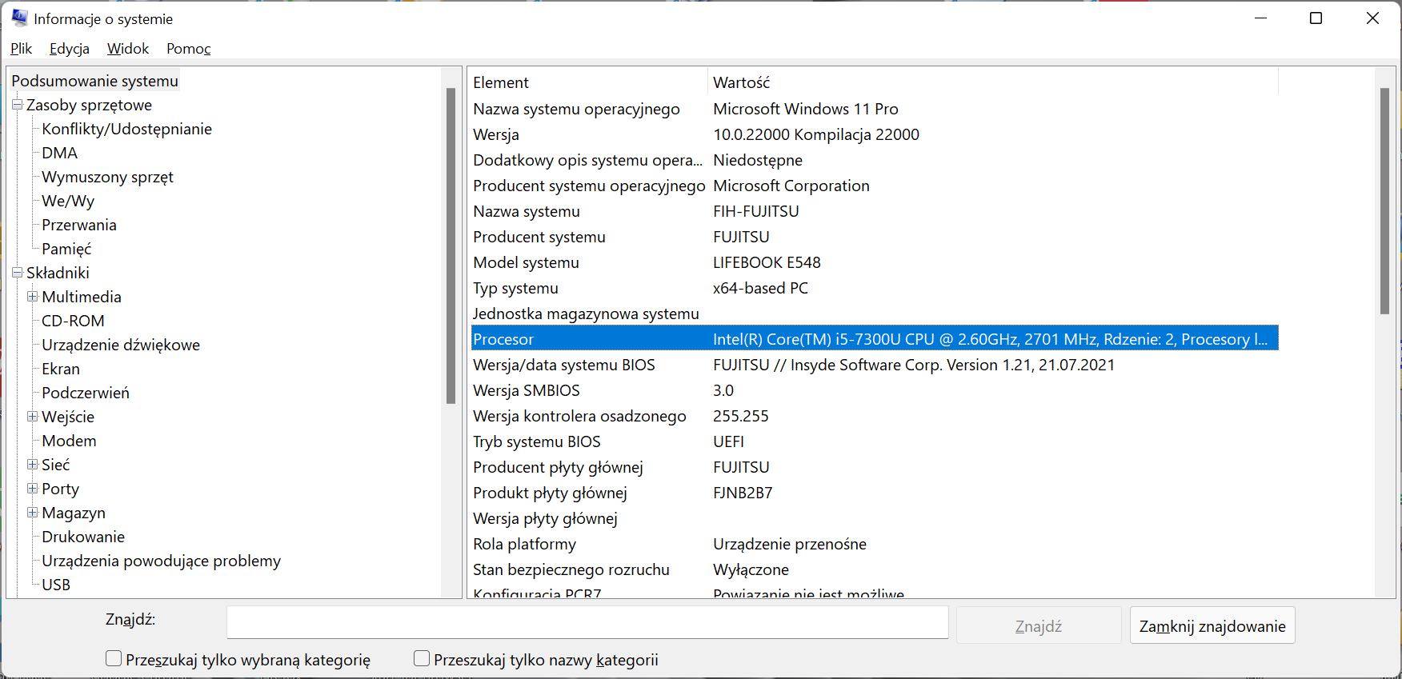
Task: Select the Producent płyty głównej row
Action: [875, 467]
